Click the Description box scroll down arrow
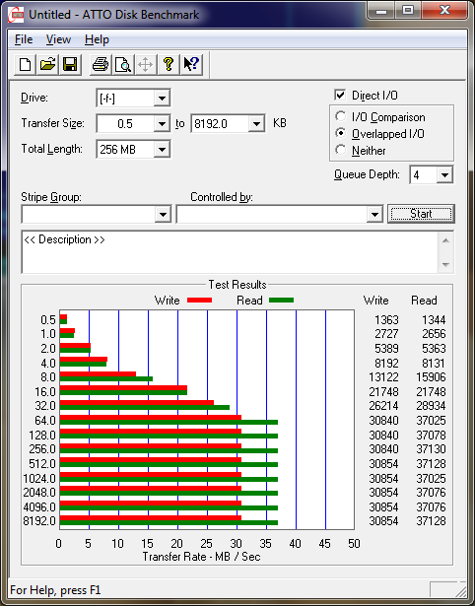The height and width of the screenshot is (606, 475). point(445,265)
